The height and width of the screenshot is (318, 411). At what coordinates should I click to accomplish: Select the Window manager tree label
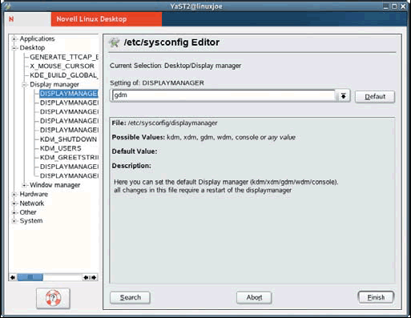(x=55, y=185)
